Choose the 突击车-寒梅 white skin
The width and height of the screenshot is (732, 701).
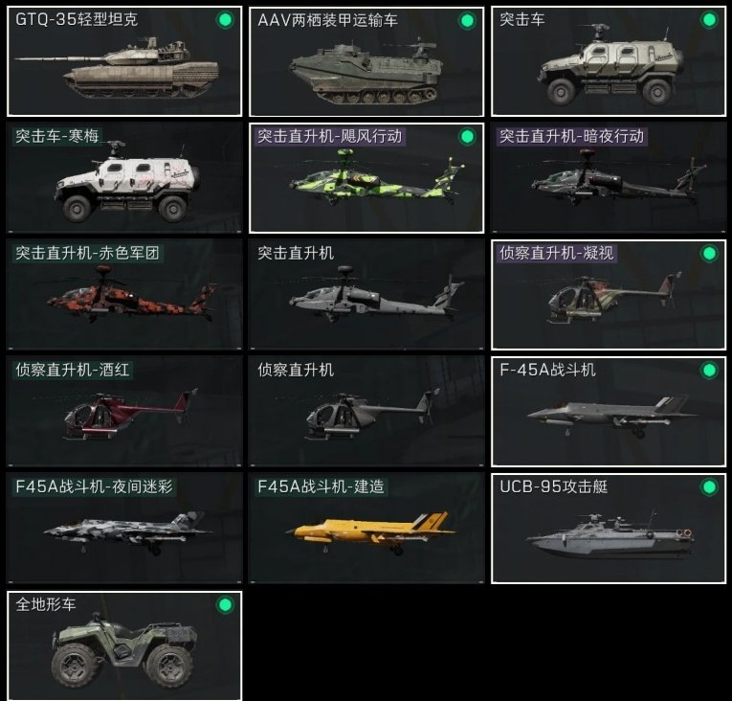(124, 178)
